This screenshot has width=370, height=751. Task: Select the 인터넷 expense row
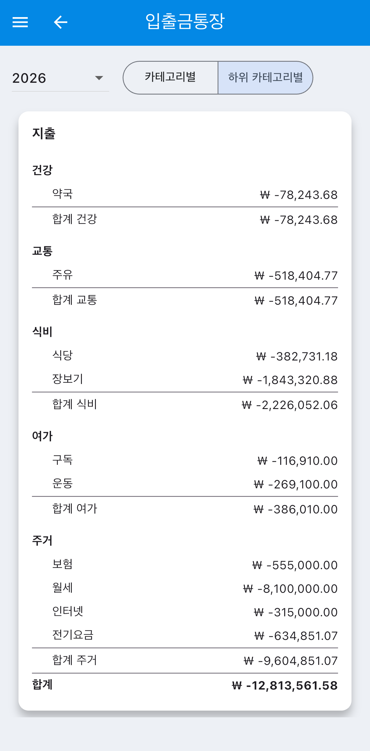click(185, 612)
